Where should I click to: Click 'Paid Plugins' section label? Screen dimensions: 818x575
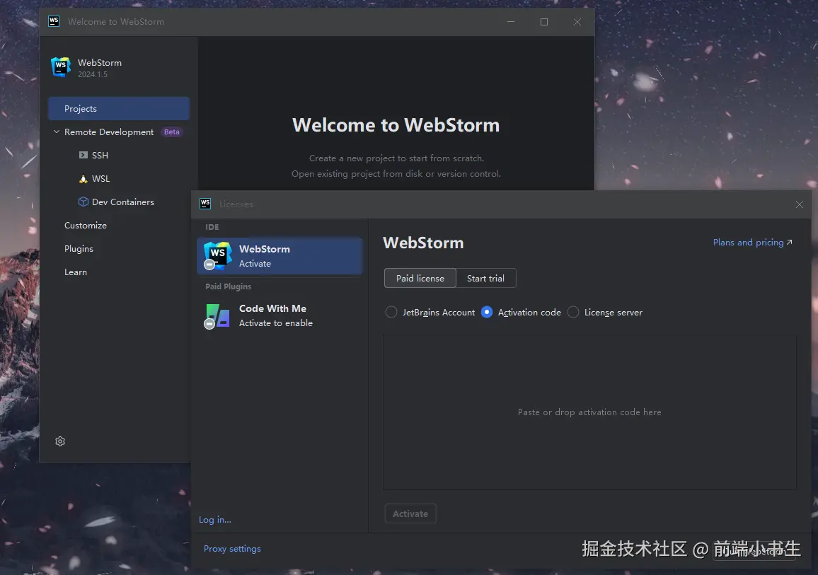(x=228, y=286)
